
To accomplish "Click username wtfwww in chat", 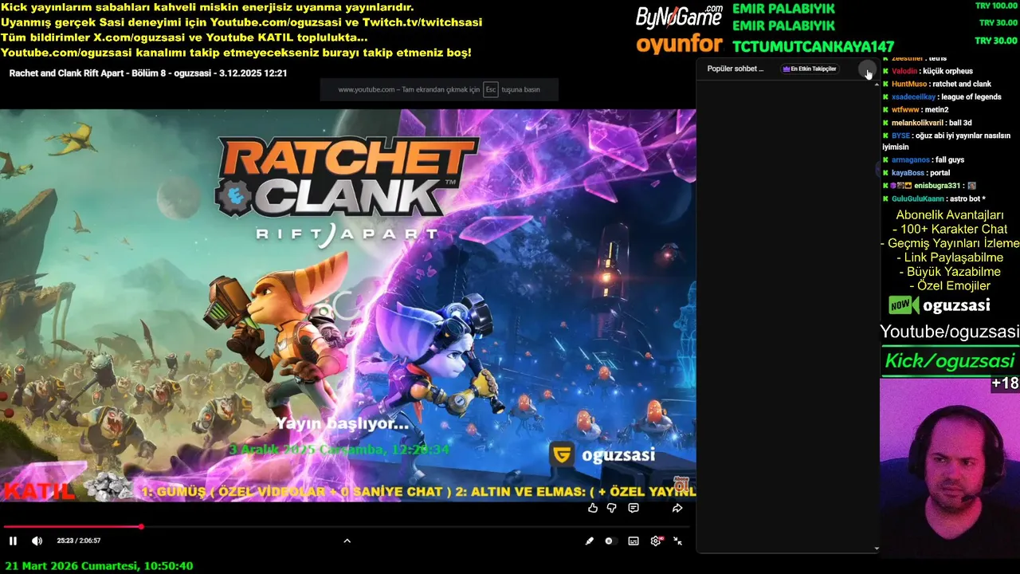I will point(905,109).
